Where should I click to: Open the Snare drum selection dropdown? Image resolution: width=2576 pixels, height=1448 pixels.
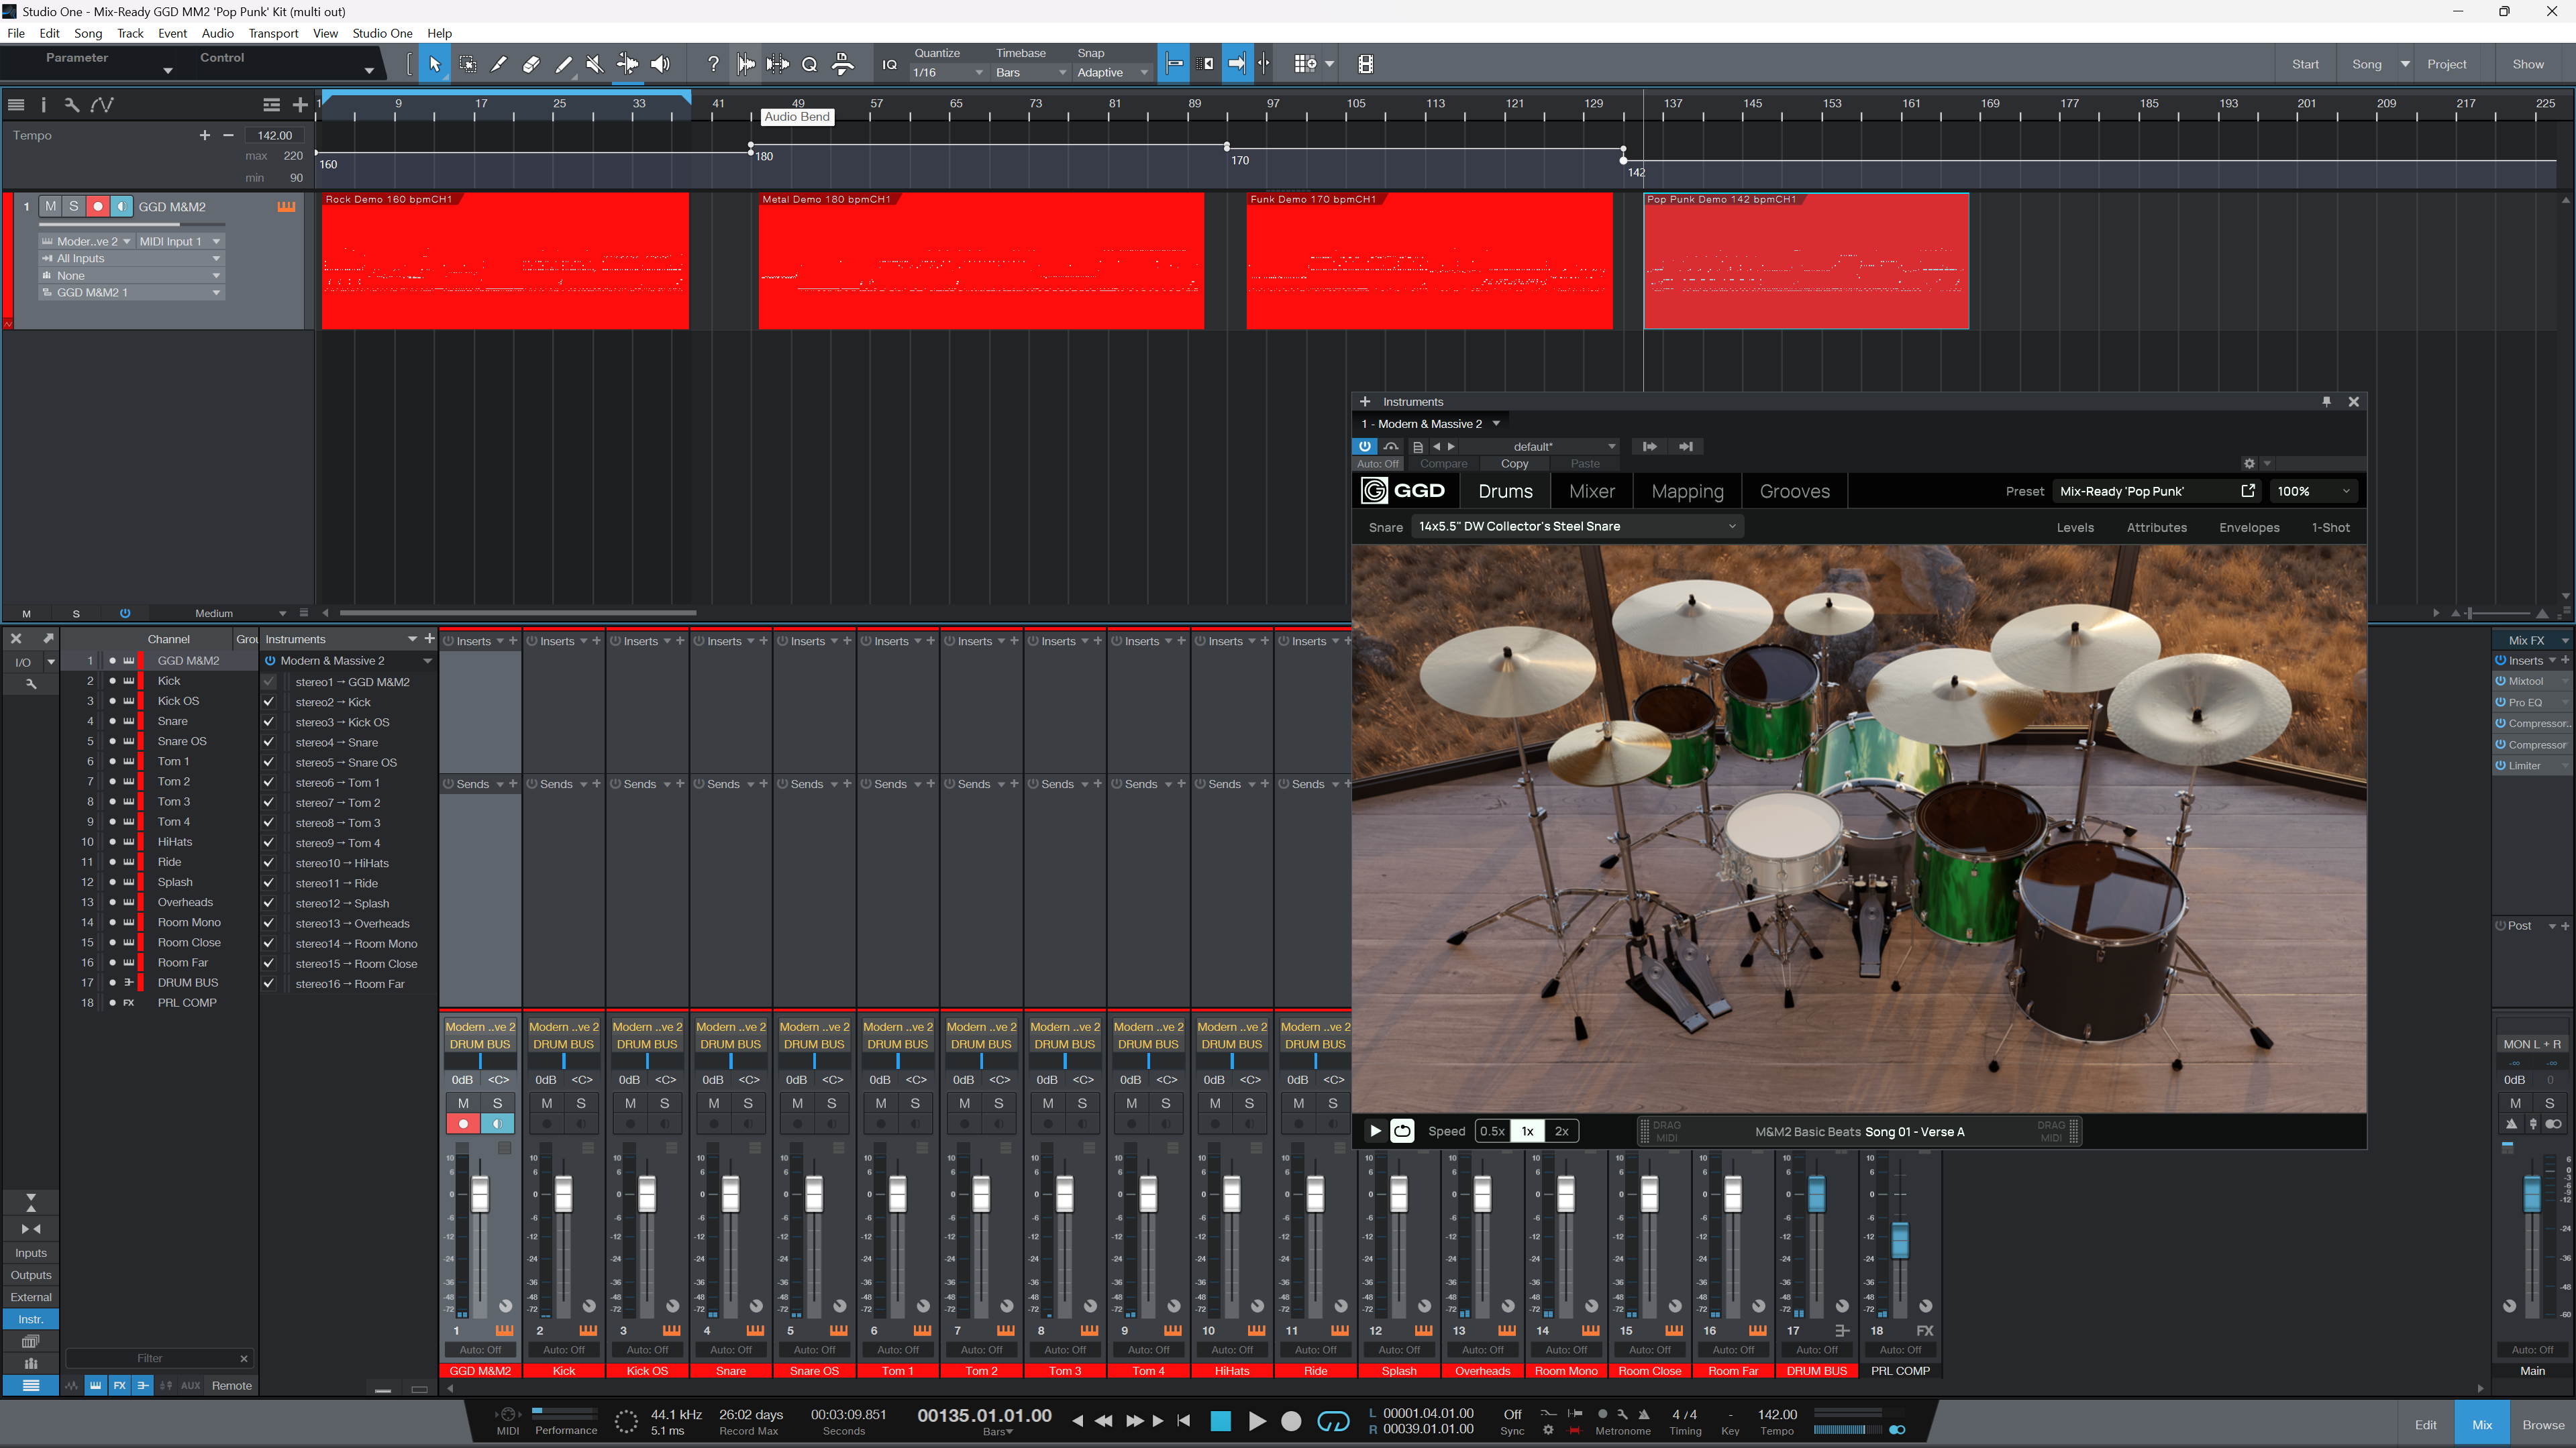click(1577, 526)
